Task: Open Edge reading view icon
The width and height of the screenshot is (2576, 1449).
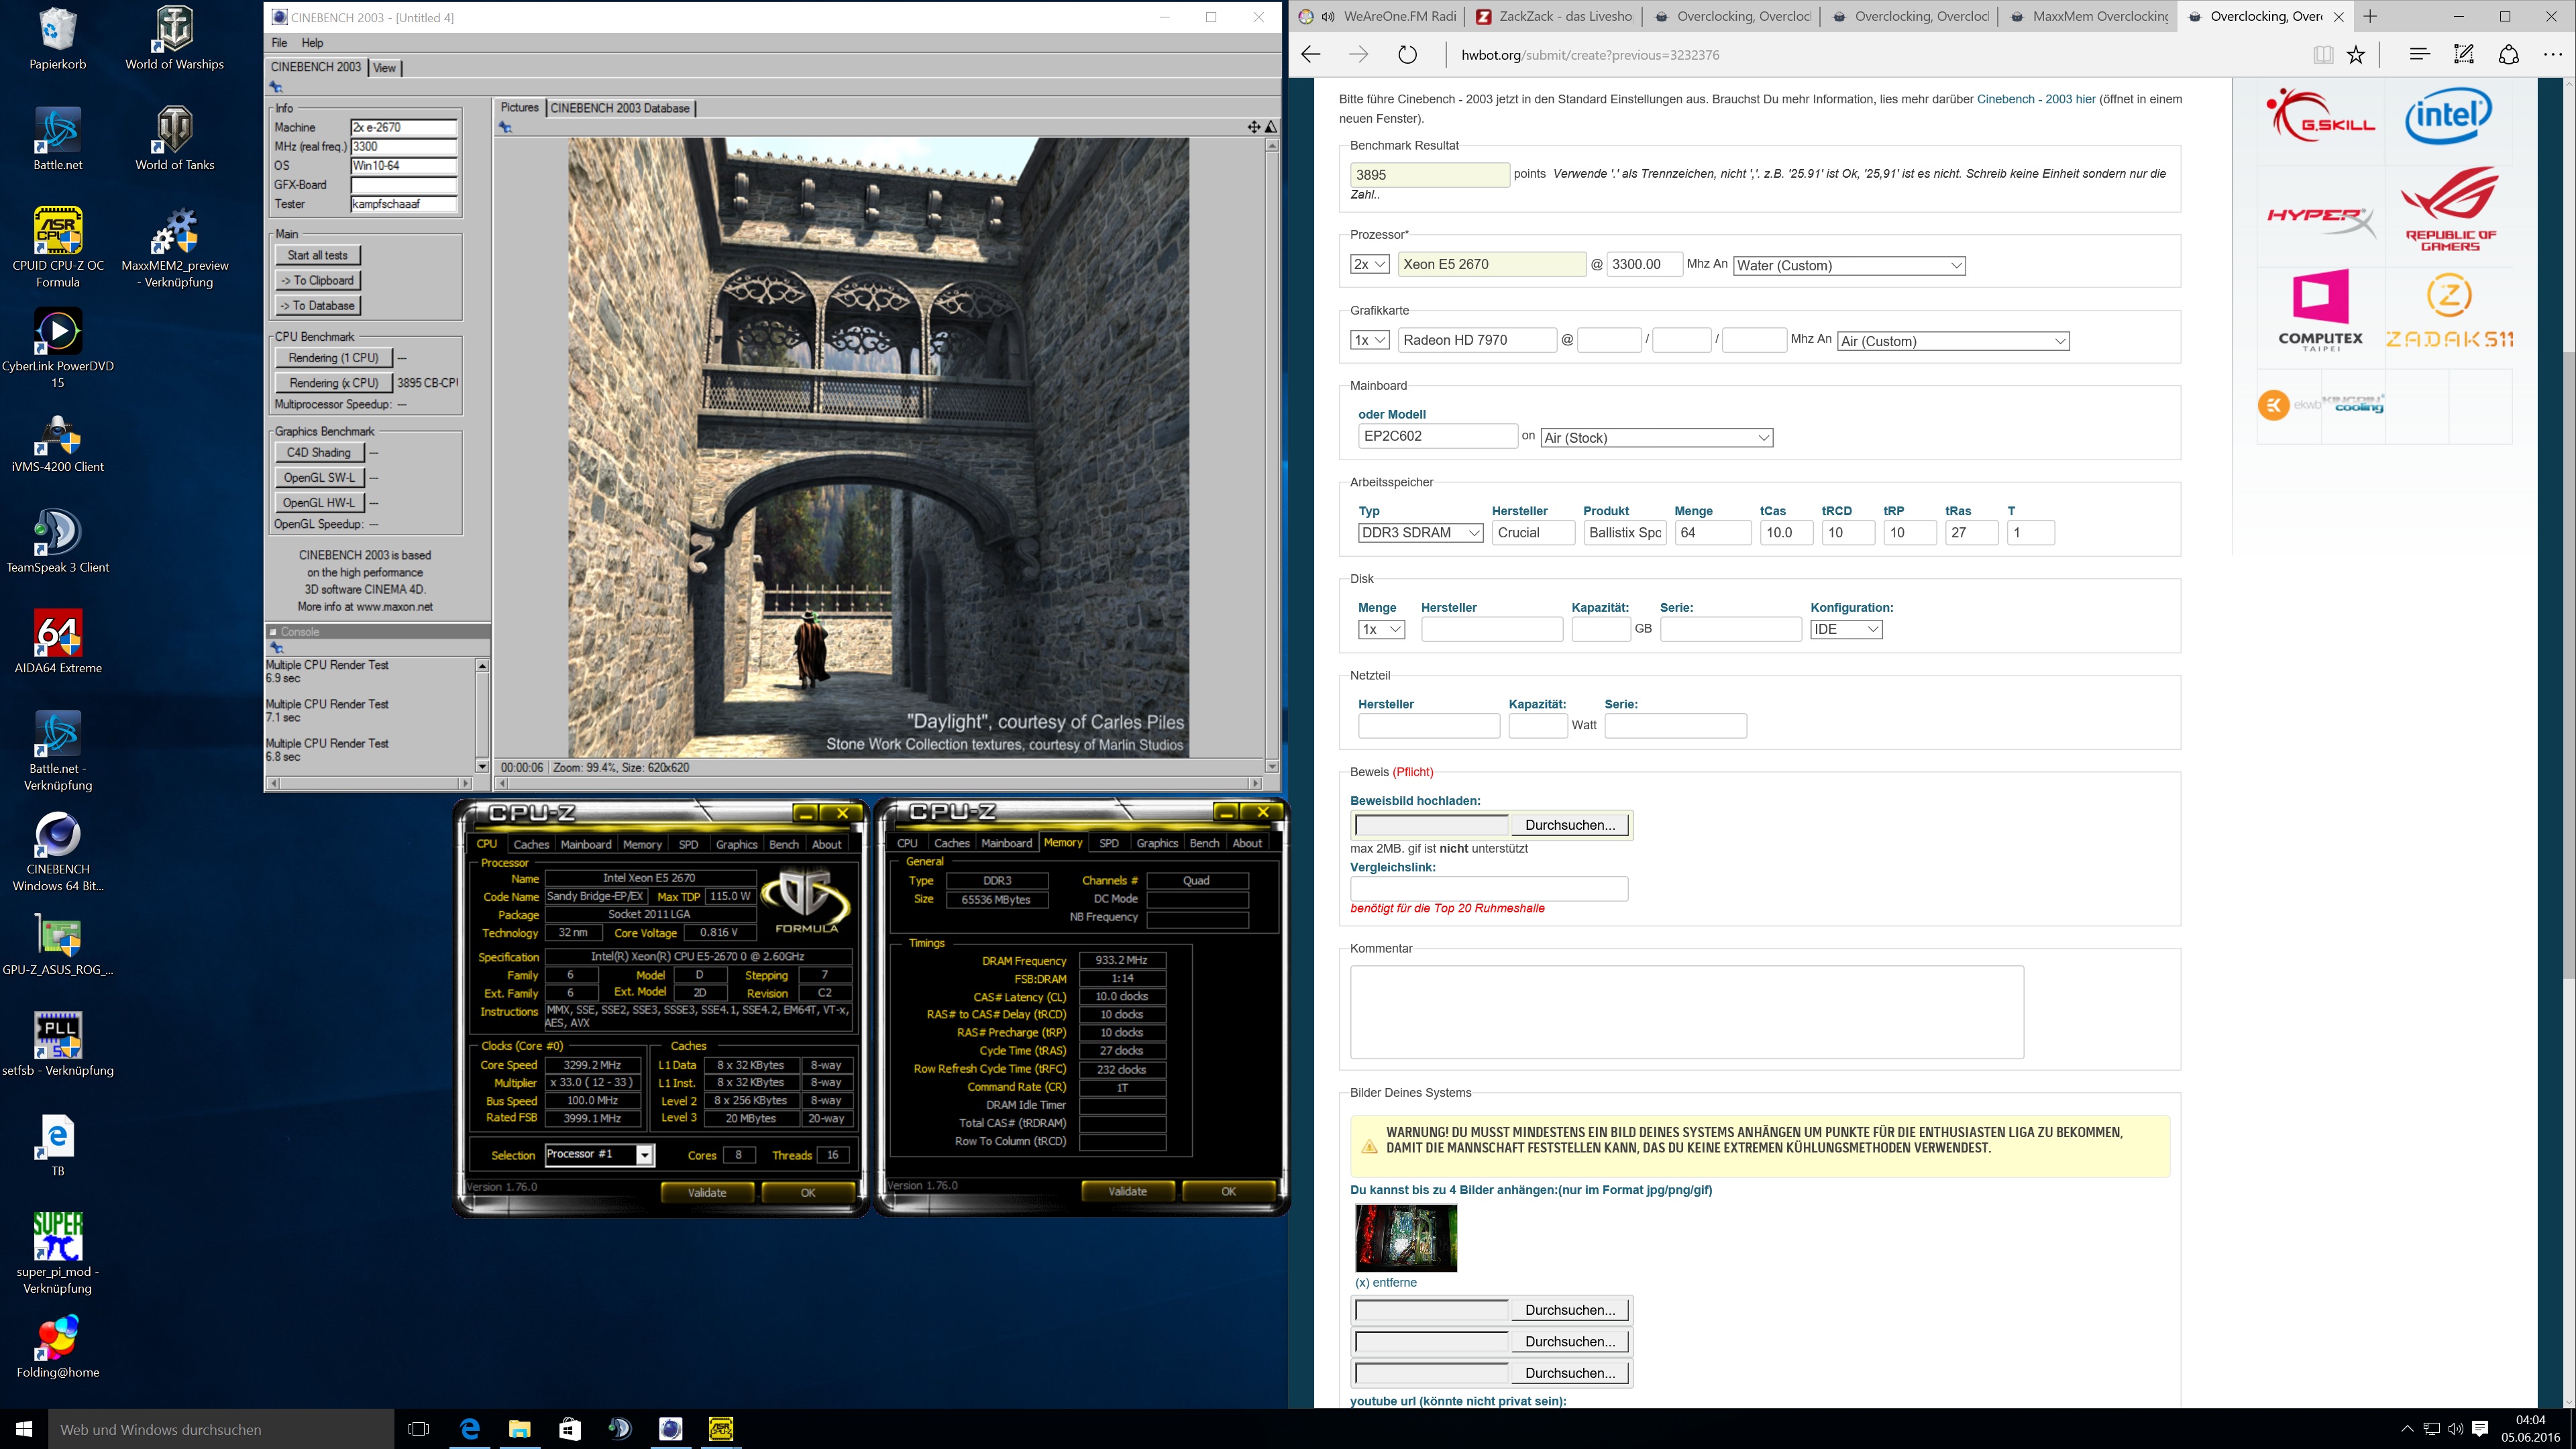Action: pyautogui.click(x=2323, y=55)
